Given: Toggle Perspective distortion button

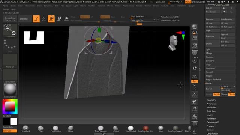Looking at the screenshot, I should click(195, 53).
